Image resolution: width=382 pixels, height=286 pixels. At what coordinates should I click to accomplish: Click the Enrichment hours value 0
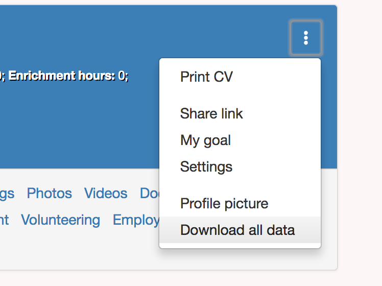[x=122, y=76]
